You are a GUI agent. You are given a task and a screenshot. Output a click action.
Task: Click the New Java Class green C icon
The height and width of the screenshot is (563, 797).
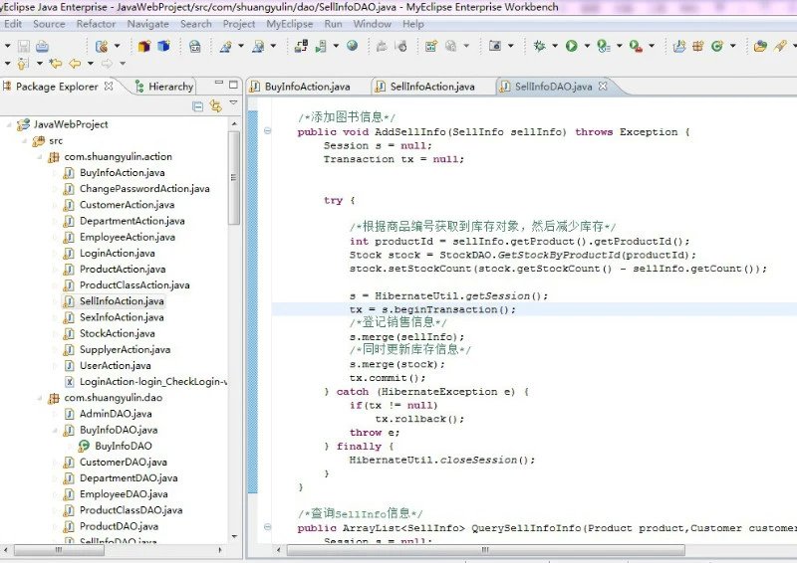point(717,46)
